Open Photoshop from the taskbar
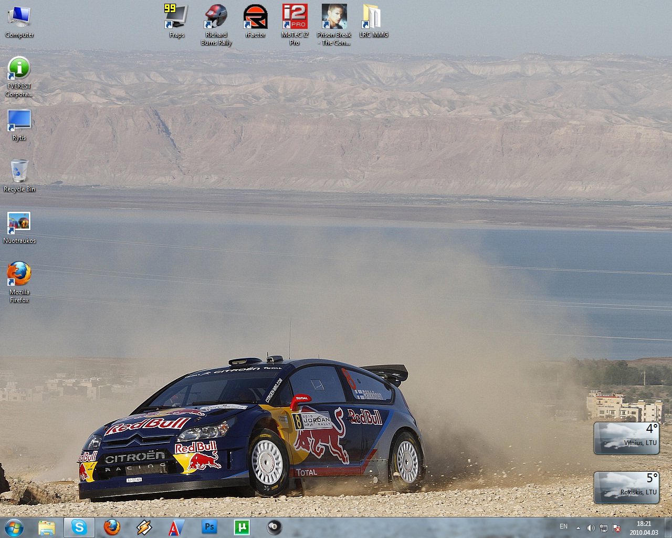The width and height of the screenshot is (672, 538). (209, 527)
